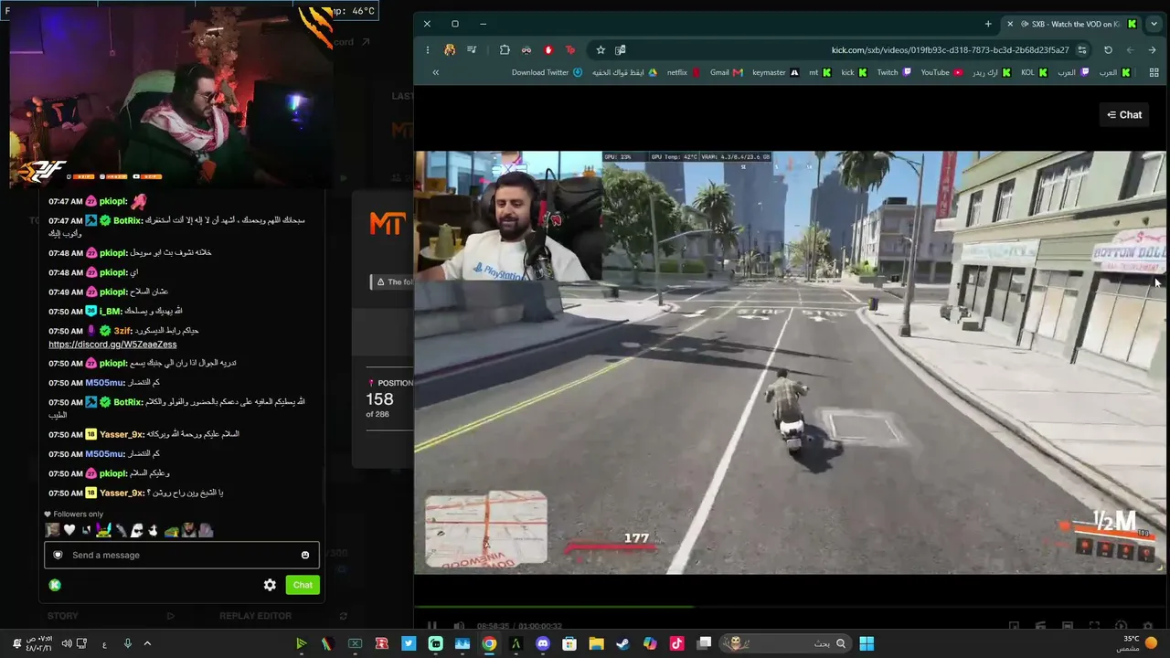Open the Twitch bookmark

(894, 72)
